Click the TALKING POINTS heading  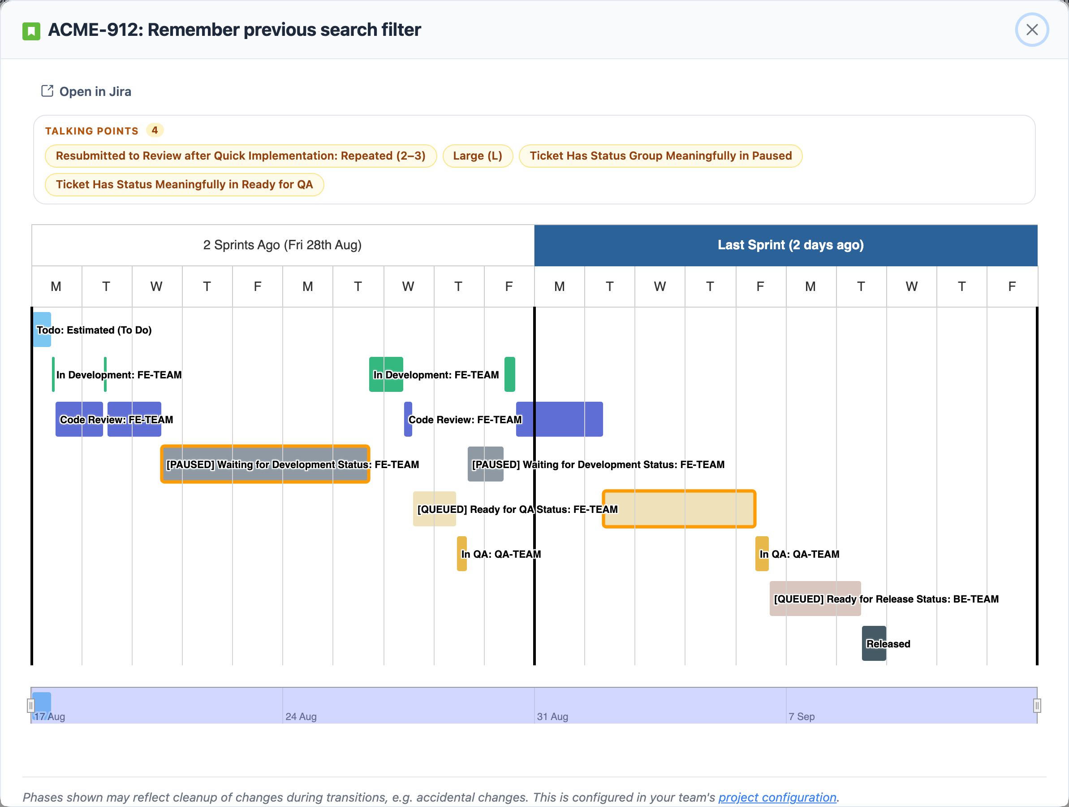tap(92, 131)
